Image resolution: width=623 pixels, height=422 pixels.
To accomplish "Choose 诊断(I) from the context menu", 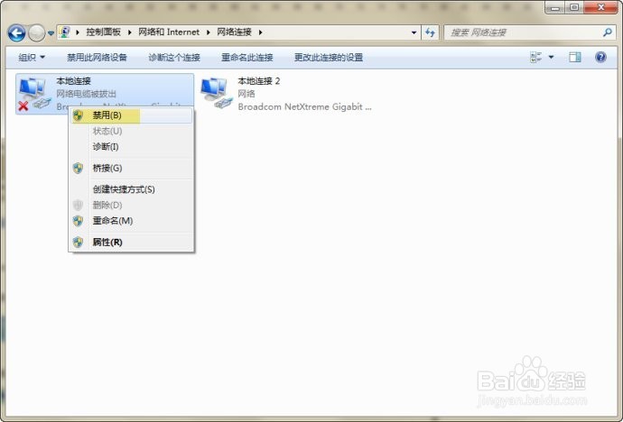I will tap(132, 147).
